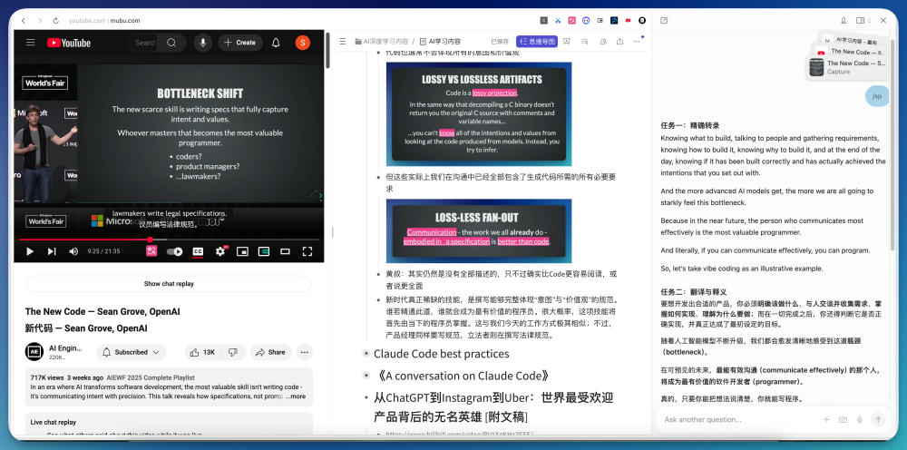907x450 pixels.
Task: Start voice search with microphone icon
Action: [202, 43]
